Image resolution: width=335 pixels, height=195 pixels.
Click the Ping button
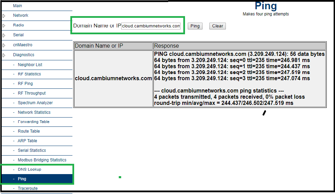(195, 26)
